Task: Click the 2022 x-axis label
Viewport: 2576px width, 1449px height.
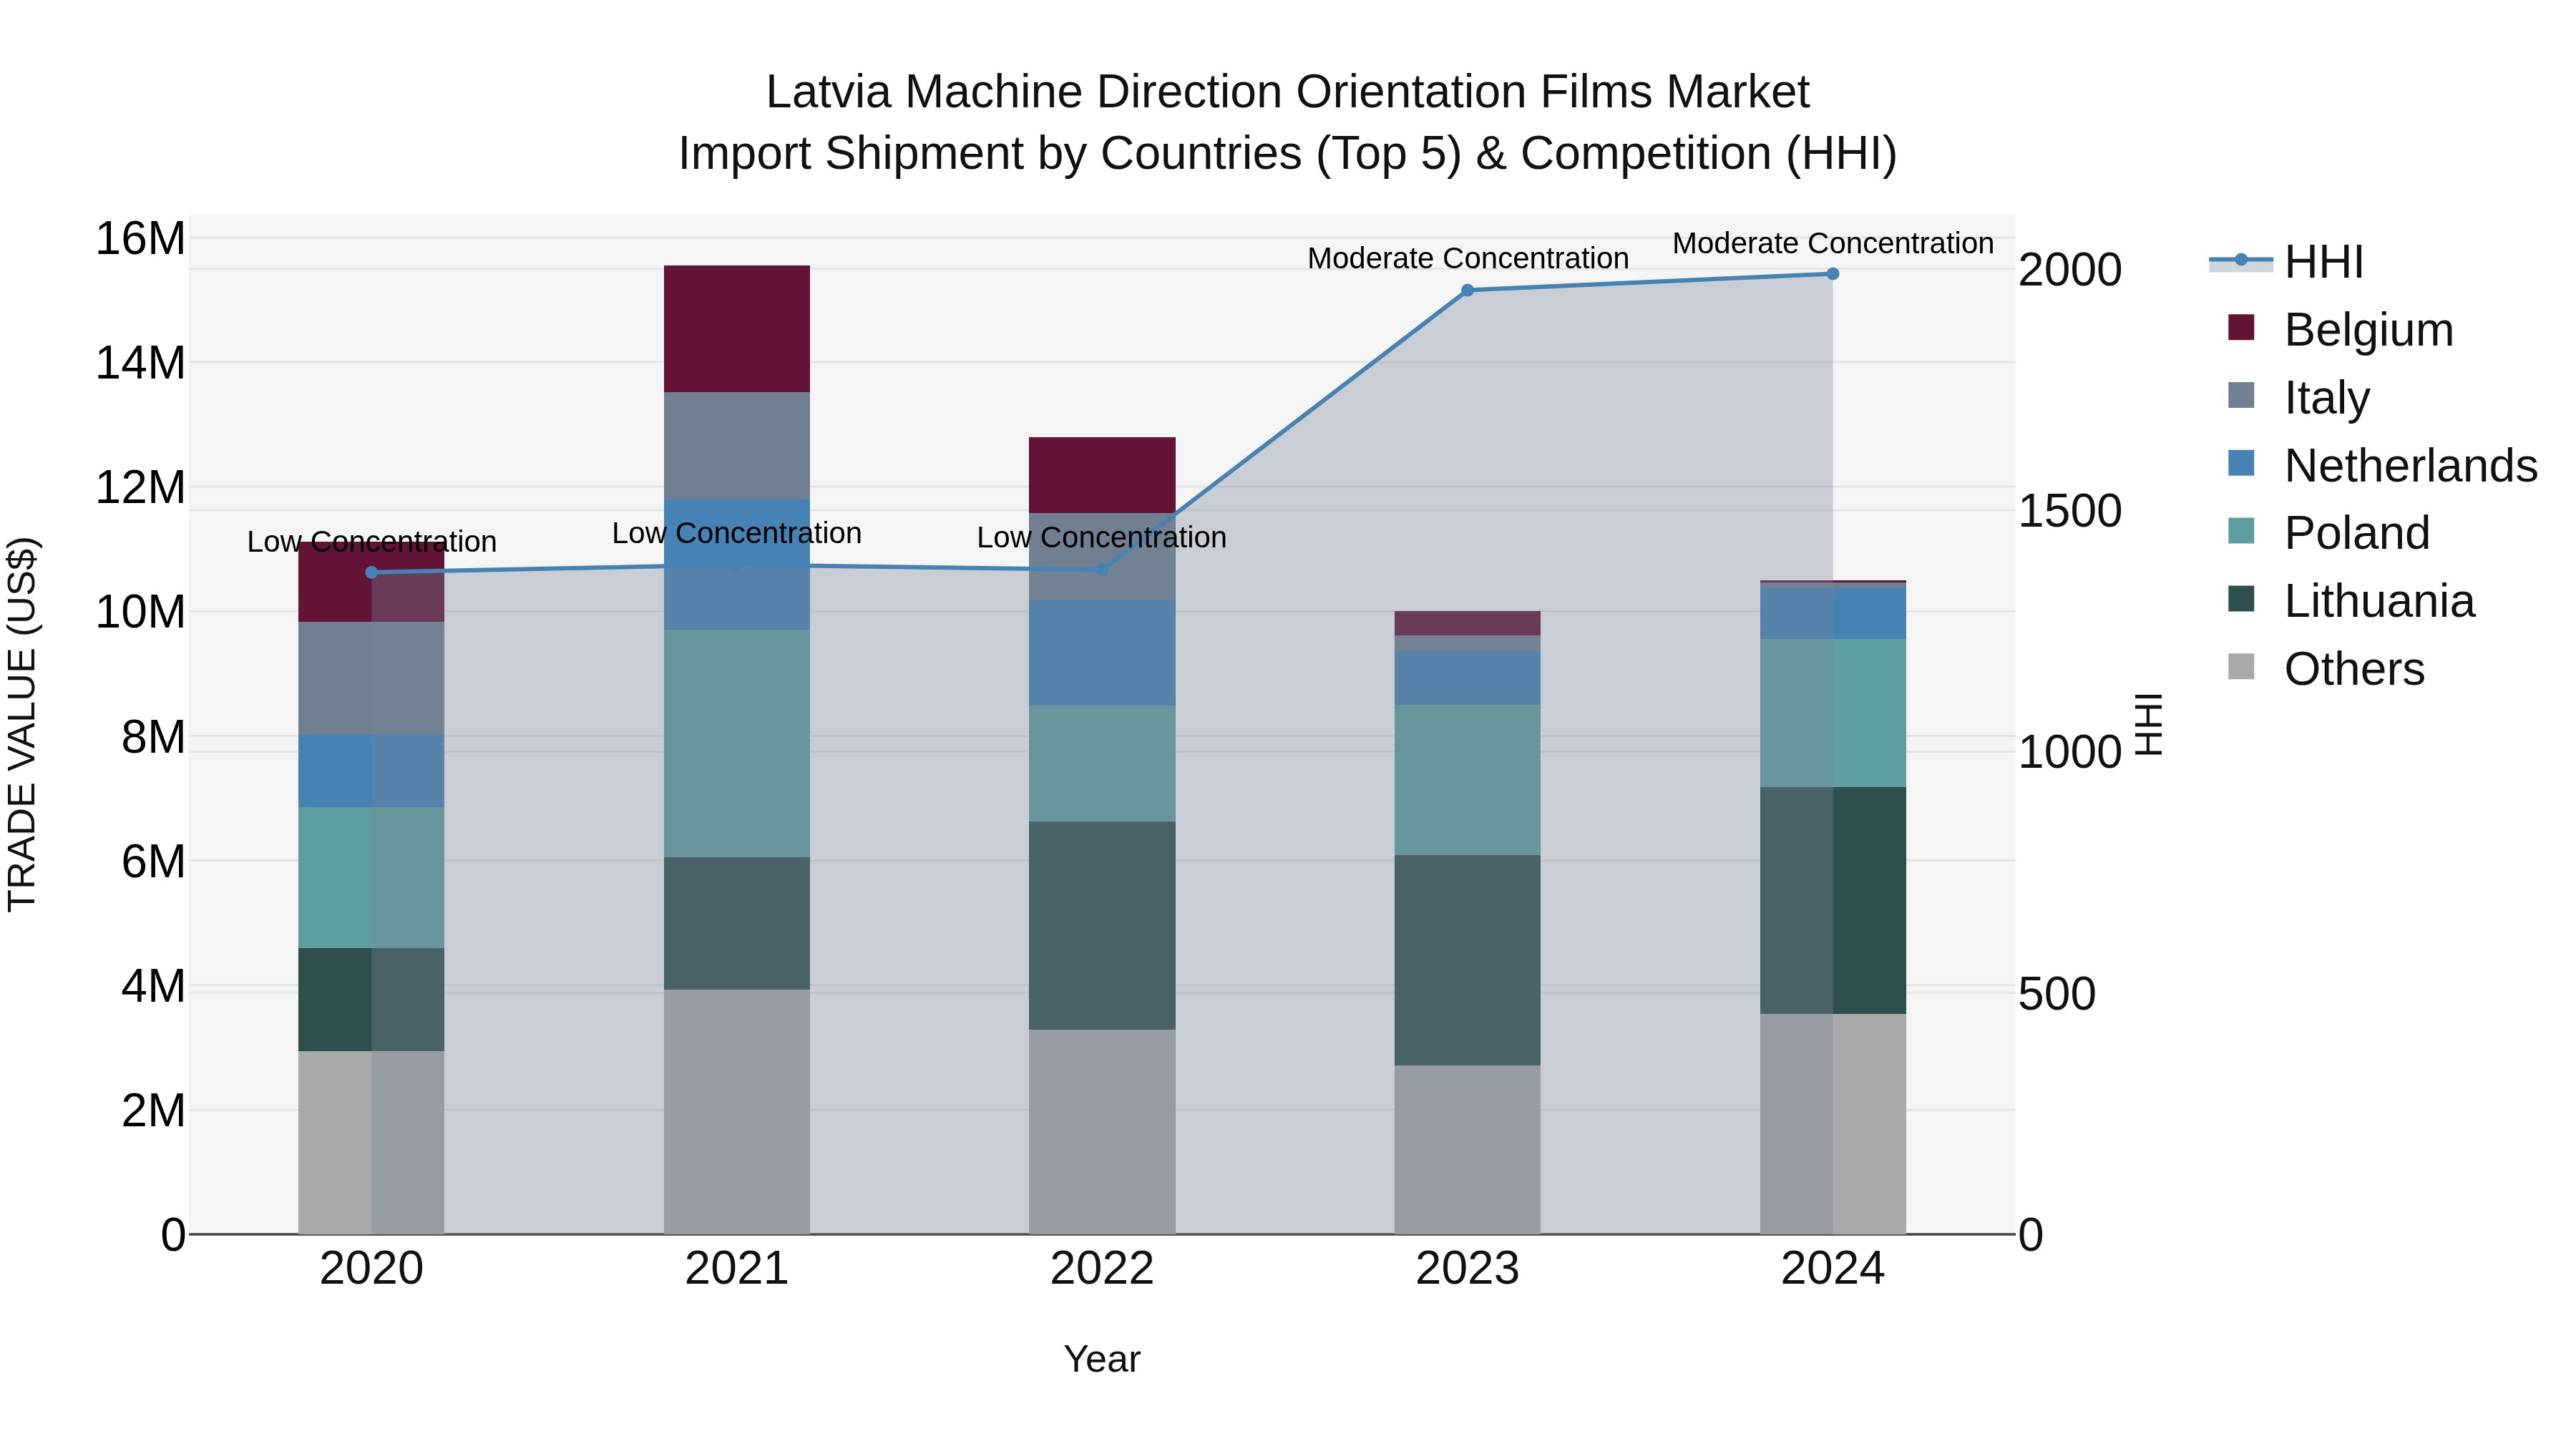Action: click(x=1102, y=1269)
